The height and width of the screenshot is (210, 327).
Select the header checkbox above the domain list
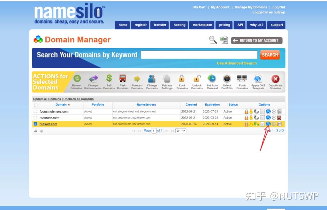tap(35, 105)
